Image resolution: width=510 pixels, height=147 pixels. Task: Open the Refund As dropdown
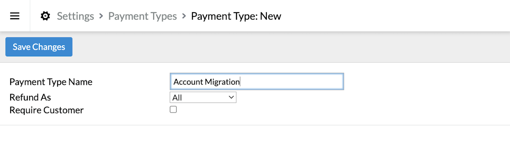click(203, 98)
